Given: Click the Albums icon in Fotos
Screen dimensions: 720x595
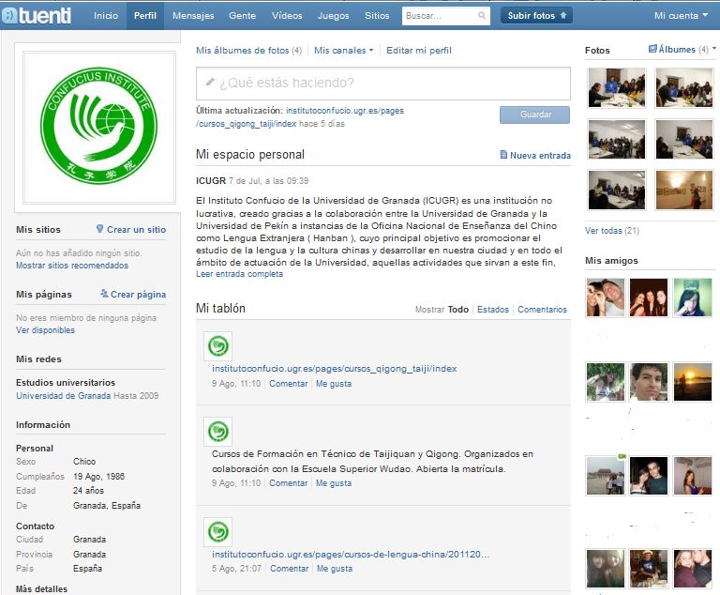Looking at the screenshot, I should (652, 49).
